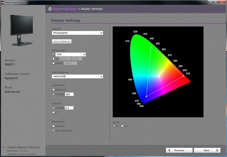Select the D65 white point radio button
This screenshot has width=227, height=157.
(53, 54)
